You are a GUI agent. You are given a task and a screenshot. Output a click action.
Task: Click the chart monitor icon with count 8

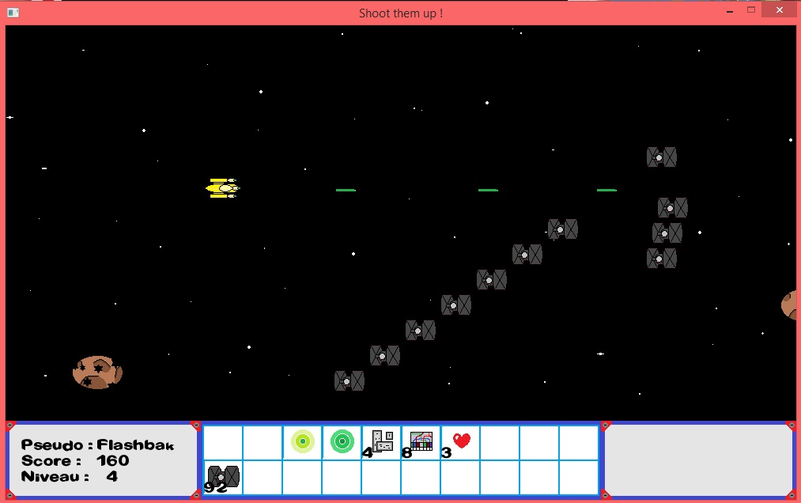pyautogui.click(x=421, y=441)
